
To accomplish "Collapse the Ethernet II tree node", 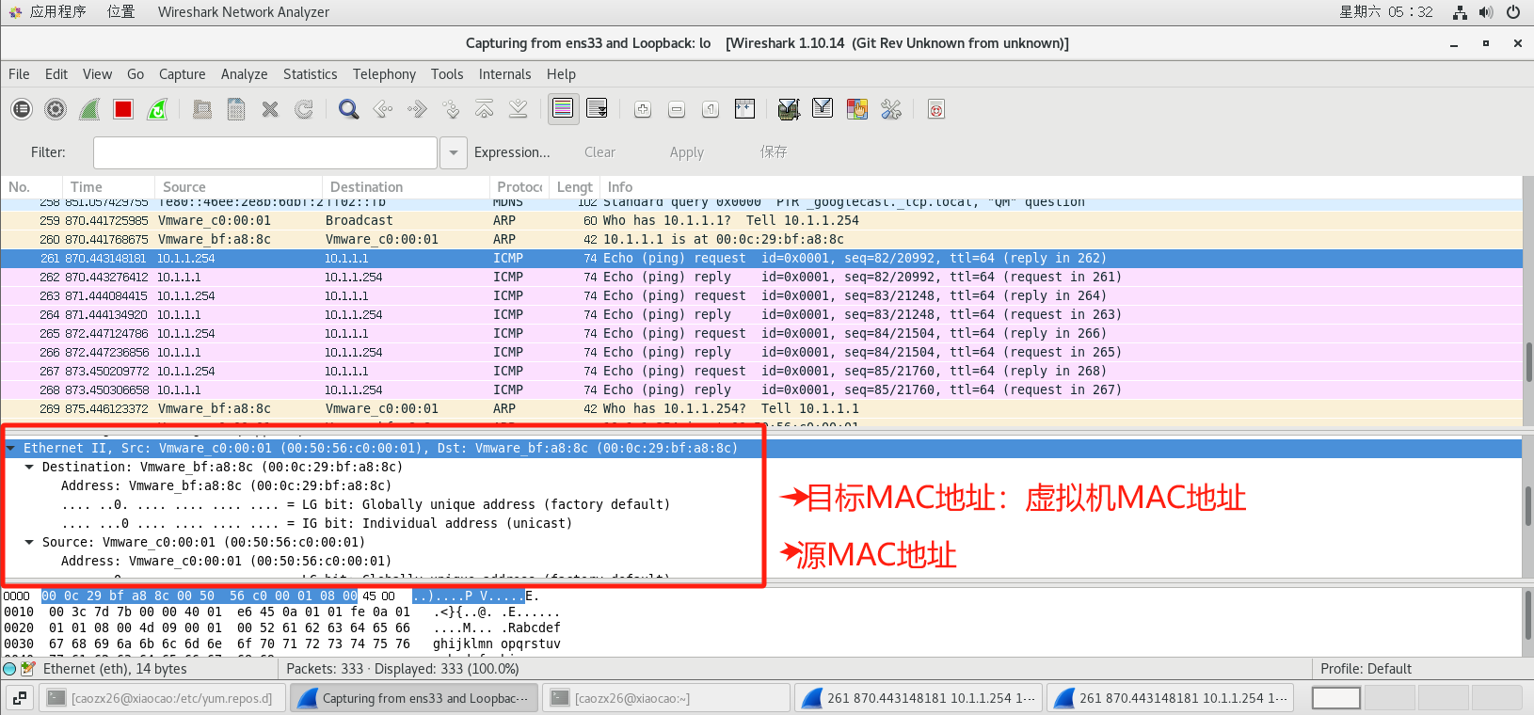I will (10, 448).
